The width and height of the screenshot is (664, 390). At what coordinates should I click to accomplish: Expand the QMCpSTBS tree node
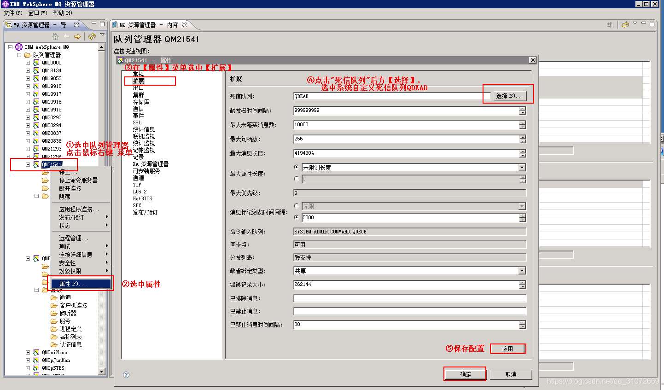(28, 368)
